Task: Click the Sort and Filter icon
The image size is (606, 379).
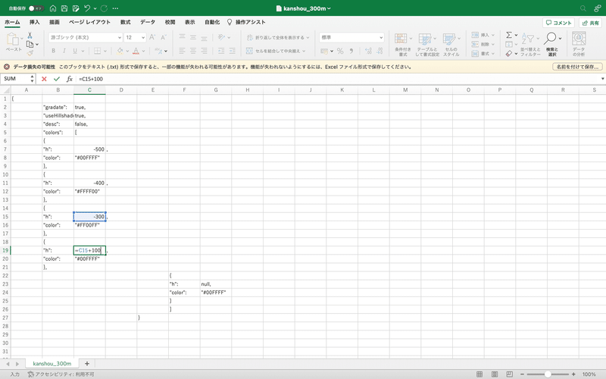Action: pos(527,39)
